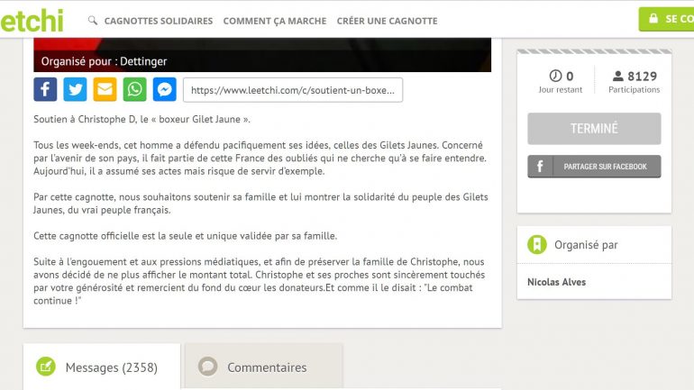The image size is (694, 390).
Task: Click the search magnifier icon
Action: pos(93,20)
